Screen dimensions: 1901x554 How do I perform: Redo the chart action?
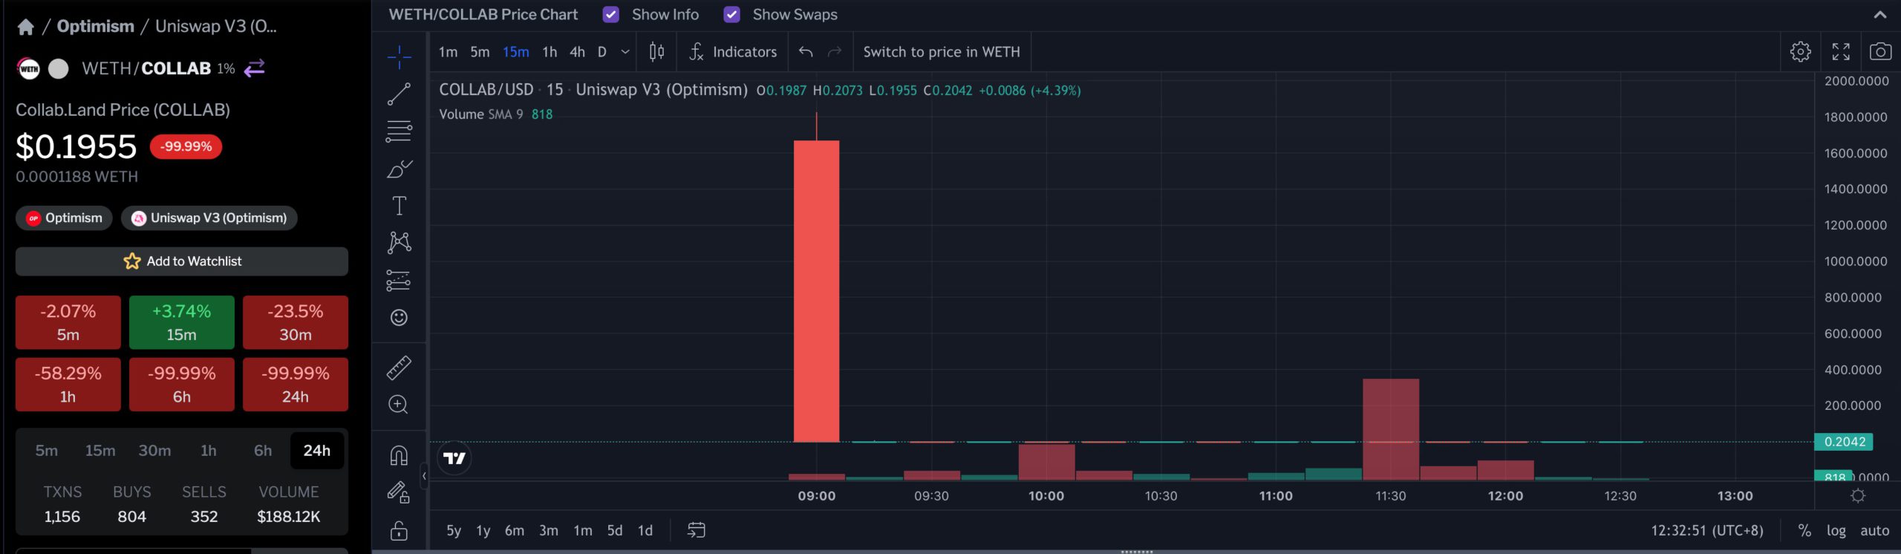coord(835,52)
